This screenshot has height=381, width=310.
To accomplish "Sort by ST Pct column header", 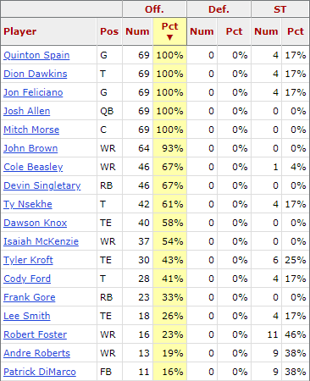I will 296,31.
